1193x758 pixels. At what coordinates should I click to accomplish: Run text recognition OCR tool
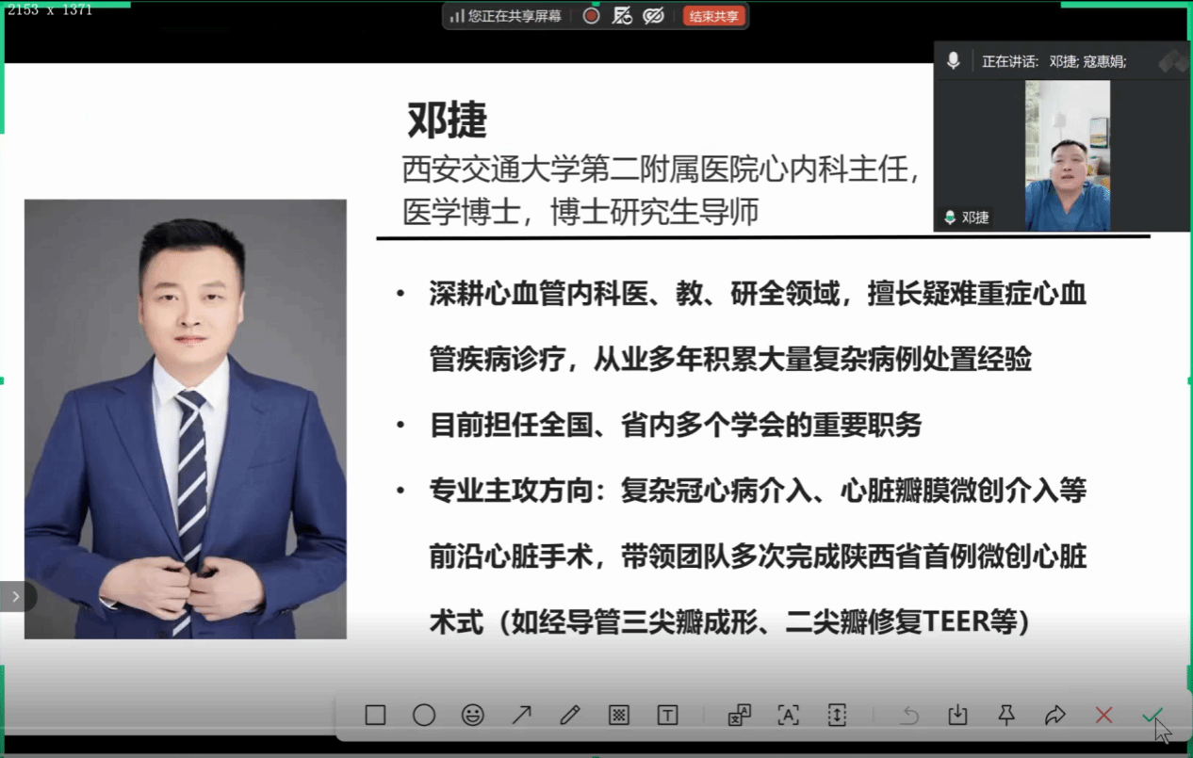(x=788, y=716)
